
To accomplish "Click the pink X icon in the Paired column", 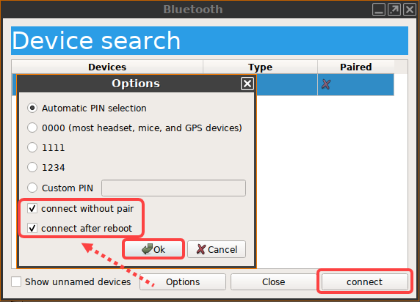I will 326,84.
